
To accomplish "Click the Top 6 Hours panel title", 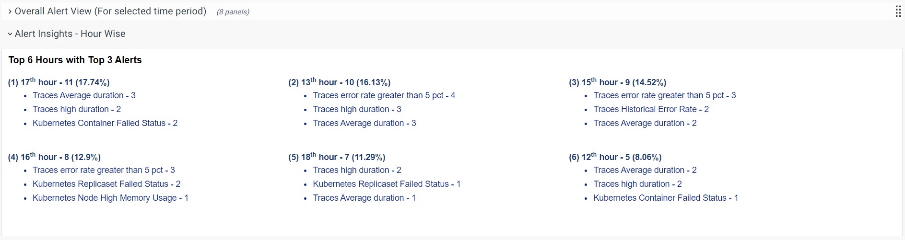I will pyautogui.click(x=75, y=60).
